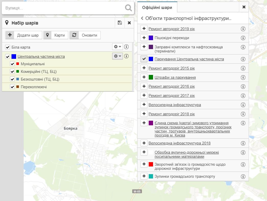
Task: Open info for Пішохідні переходи
Action: 243,38
